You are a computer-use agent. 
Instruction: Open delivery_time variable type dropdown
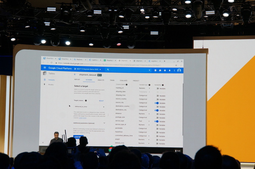[x=144, y=143]
